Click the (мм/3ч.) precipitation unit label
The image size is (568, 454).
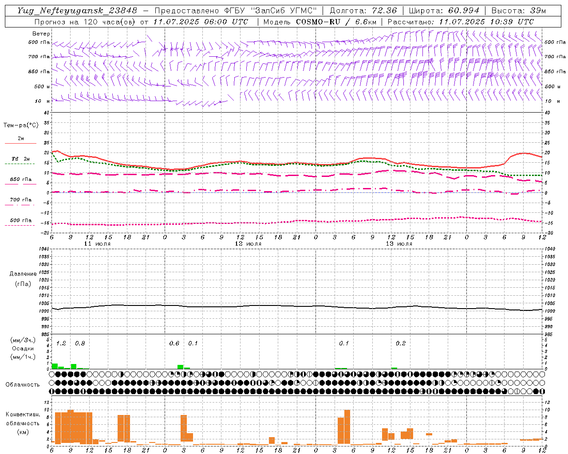click(23, 340)
